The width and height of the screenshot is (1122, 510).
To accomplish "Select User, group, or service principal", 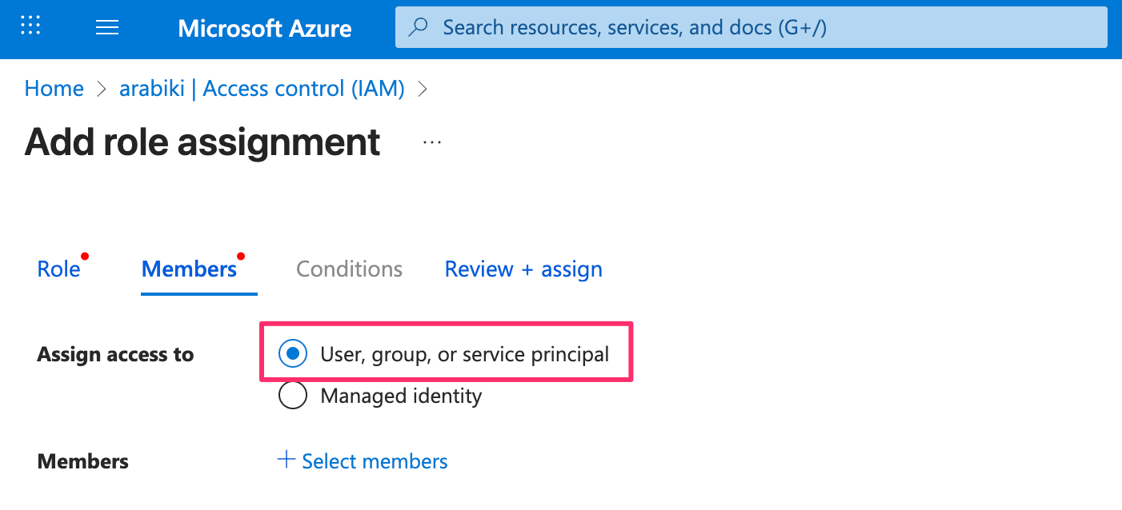I will pos(293,353).
